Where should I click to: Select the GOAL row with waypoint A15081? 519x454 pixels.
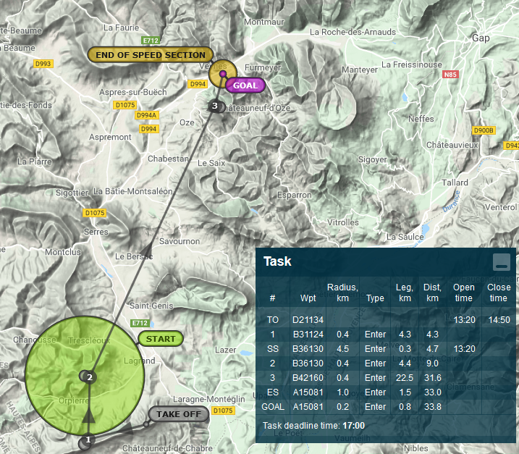point(387,406)
